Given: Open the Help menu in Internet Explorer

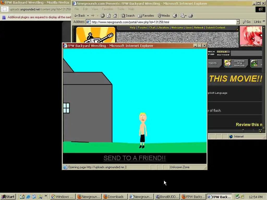Looking at the screenshot, I should tap(131, 9).
